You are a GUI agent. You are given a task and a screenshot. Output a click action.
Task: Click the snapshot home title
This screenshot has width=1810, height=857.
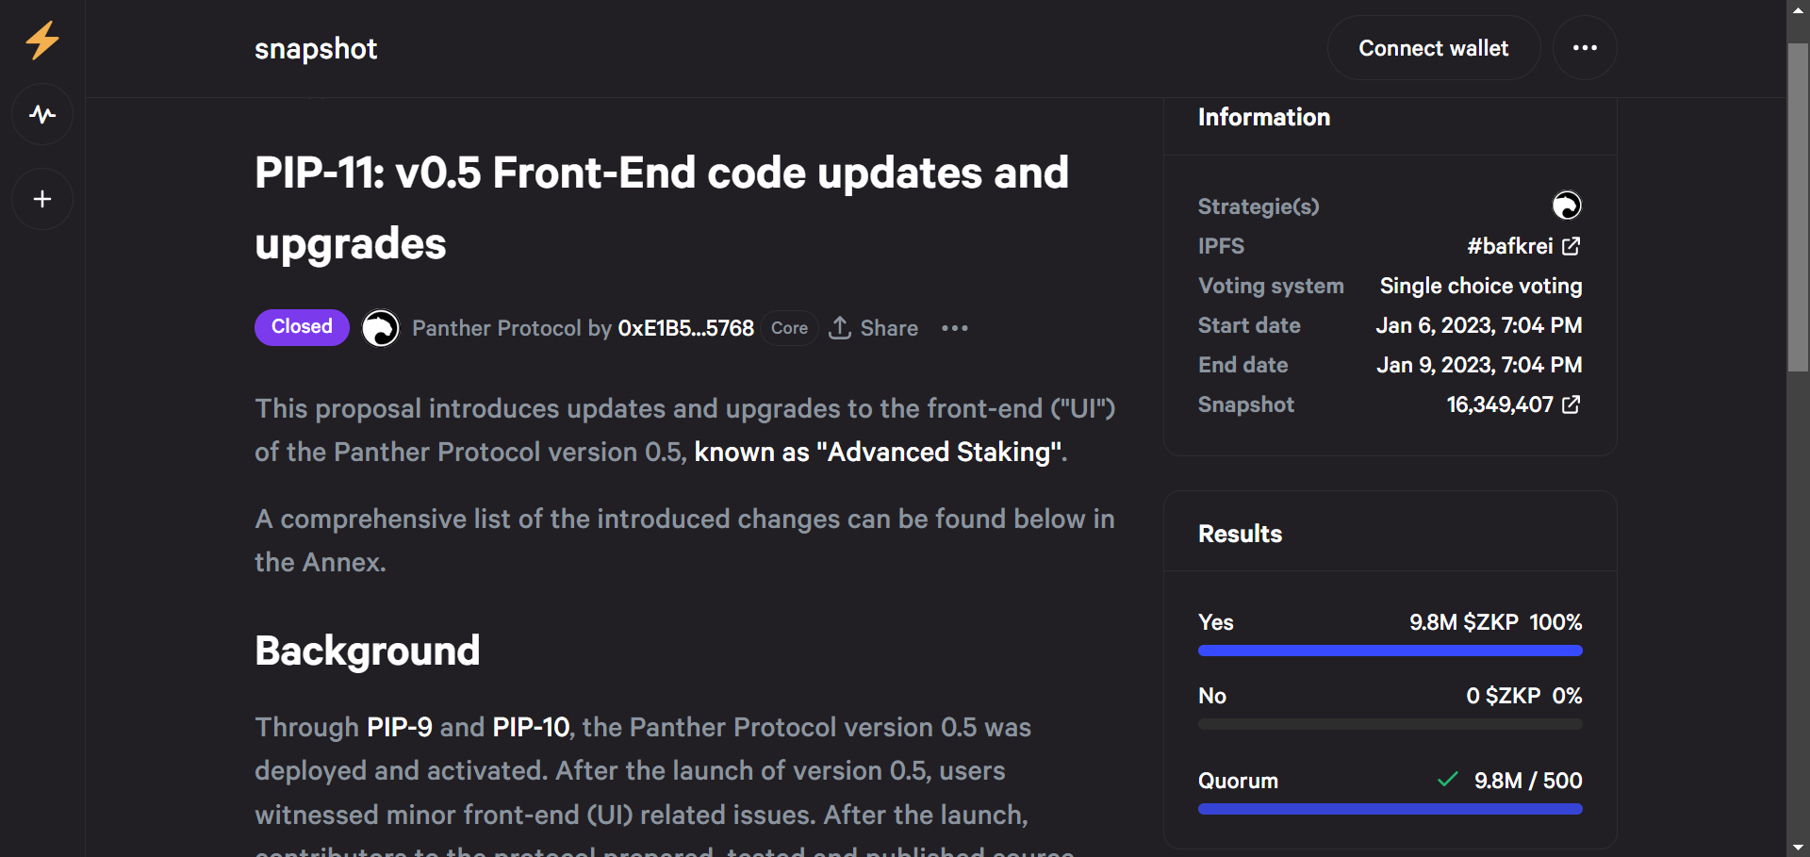point(316,49)
